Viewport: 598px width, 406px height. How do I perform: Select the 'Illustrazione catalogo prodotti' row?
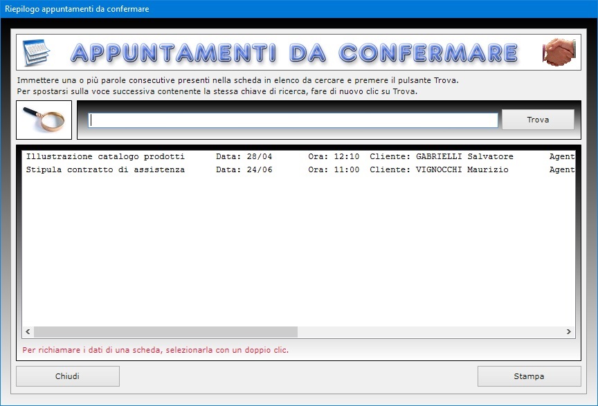[298, 156]
